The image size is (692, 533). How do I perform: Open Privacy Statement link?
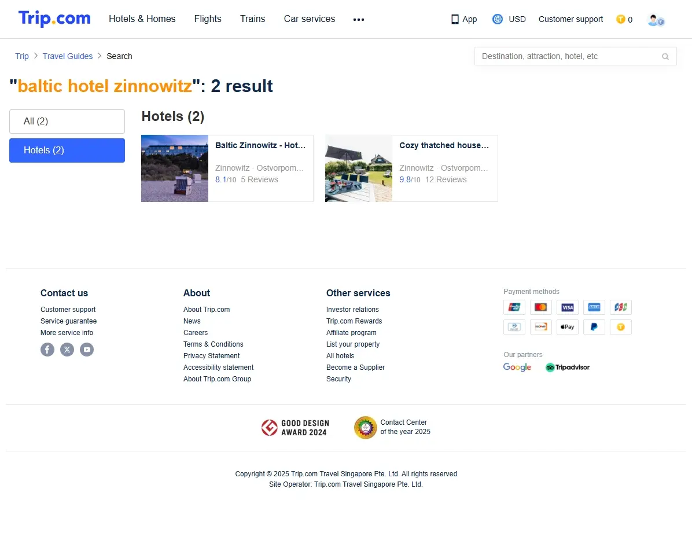point(211,356)
